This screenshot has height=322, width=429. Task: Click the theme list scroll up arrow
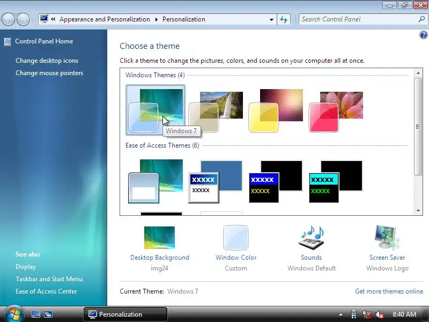point(418,73)
